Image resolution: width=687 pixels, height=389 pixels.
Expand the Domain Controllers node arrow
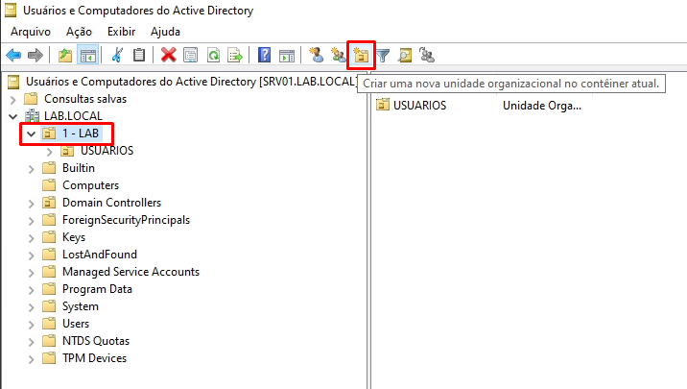pyautogui.click(x=32, y=203)
